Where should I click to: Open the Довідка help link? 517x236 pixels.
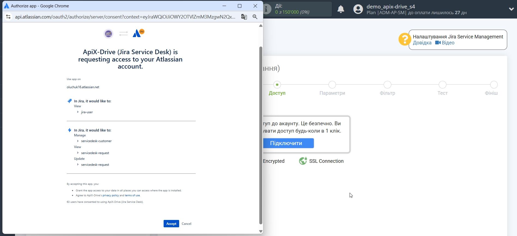point(422,43)
